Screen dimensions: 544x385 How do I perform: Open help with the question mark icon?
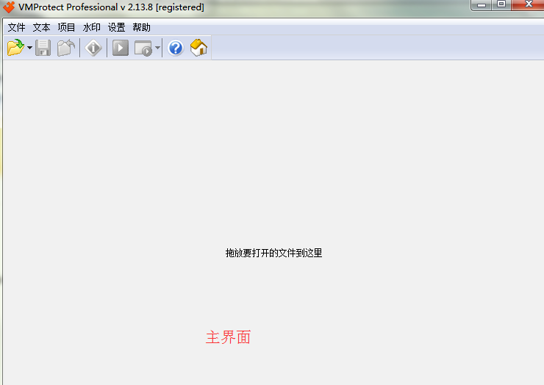pyautogui.click(x=176, y=48)
